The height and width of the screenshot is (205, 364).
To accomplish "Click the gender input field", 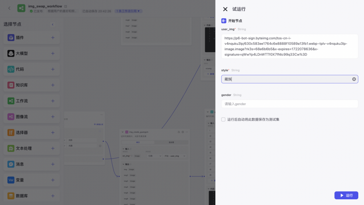I will 290,104.
